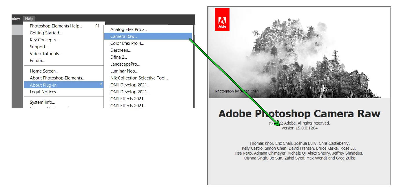Screen dimensions: 408x191
Task: Select Support... in Help menu
Action: [x=39, y=47]
